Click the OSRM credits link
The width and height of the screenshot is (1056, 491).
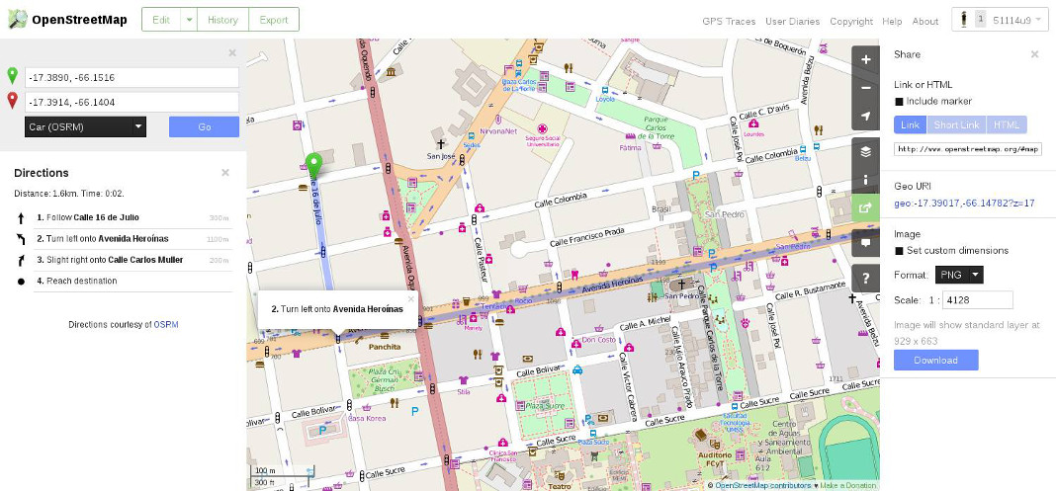[166, 325]
